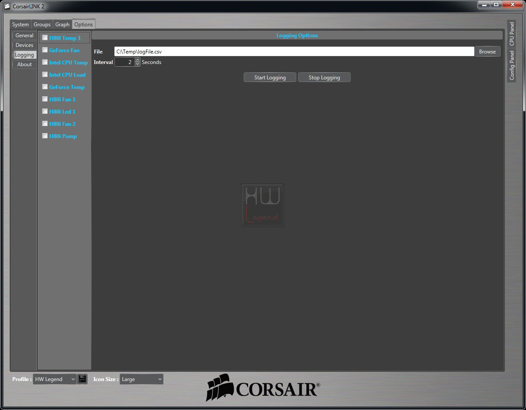Open the Graph tab
Image resolution: width=526 pixels, height=410 pixels.
(62, 25)
